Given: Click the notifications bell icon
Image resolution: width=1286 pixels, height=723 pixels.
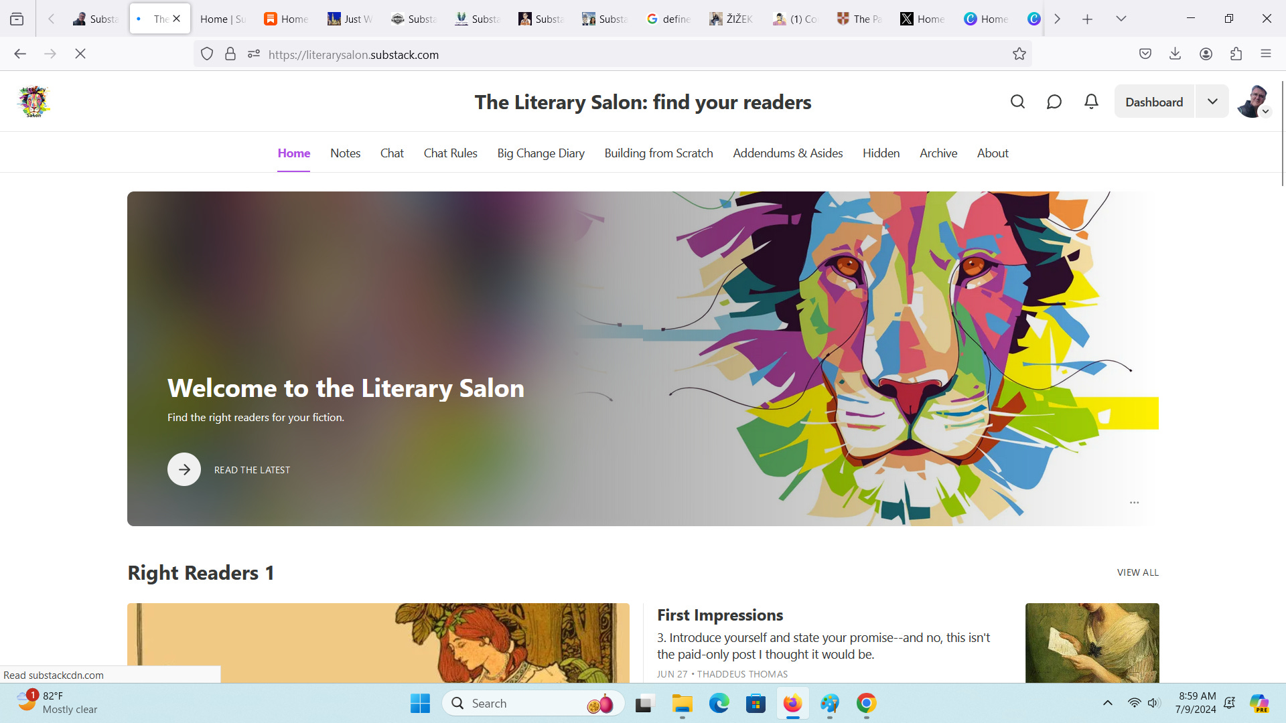Looking at the screenshot, I should [x=1091, y=102].
